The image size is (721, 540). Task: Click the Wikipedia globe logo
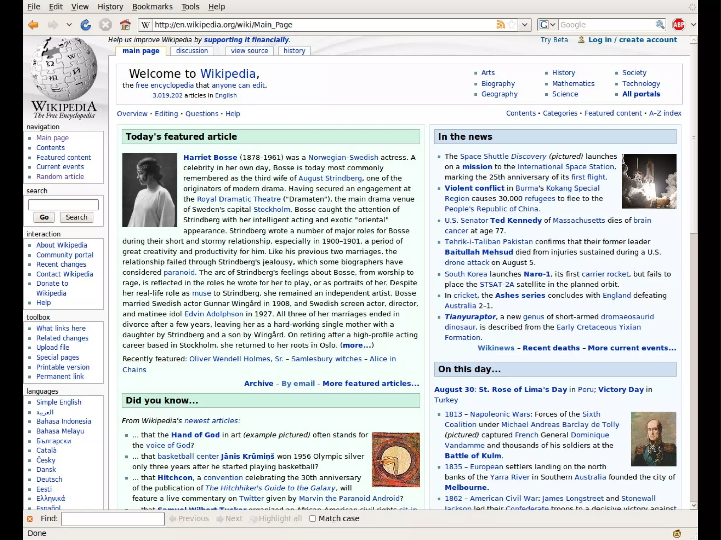pos(64,69)
